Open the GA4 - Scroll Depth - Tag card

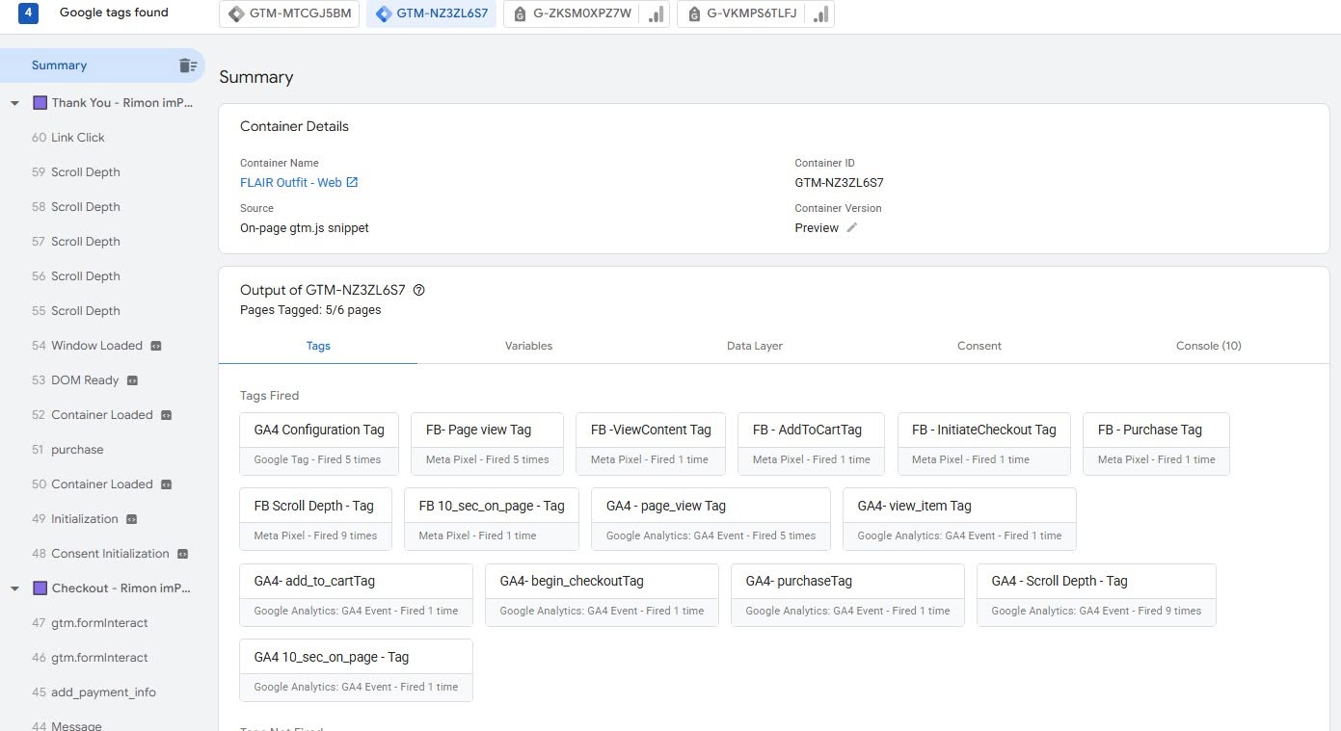tap(1096, 595)
